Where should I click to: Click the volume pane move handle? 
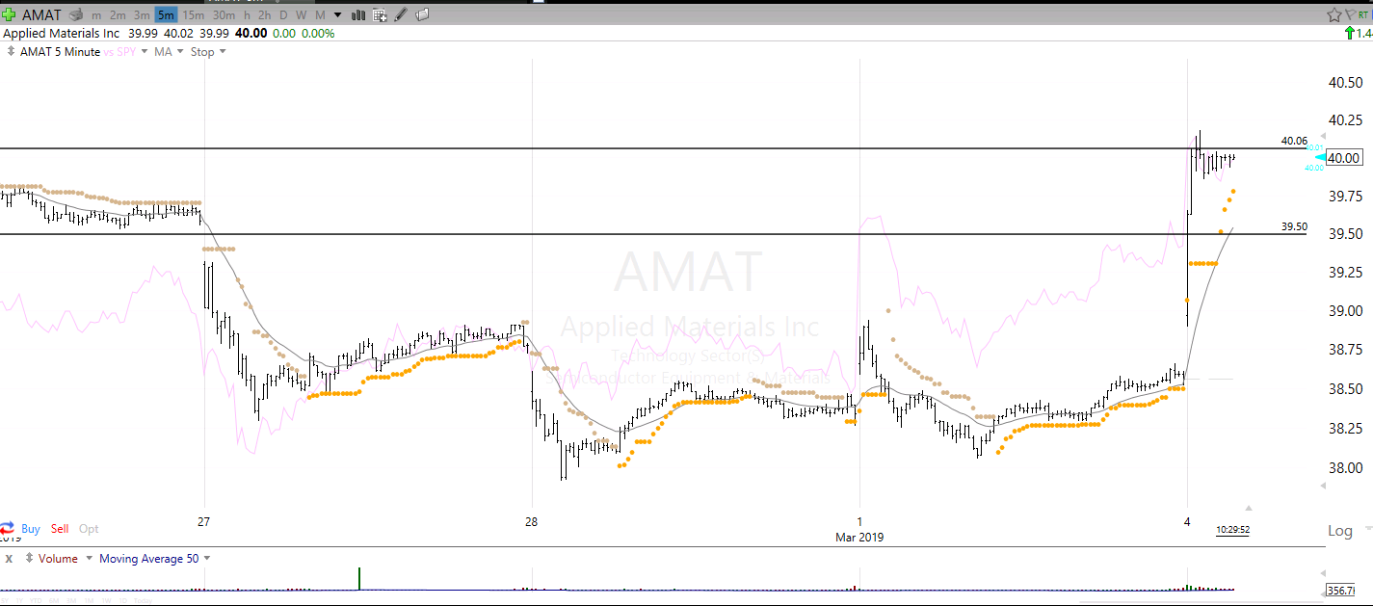pyautogui.click(x=30, y=559)
